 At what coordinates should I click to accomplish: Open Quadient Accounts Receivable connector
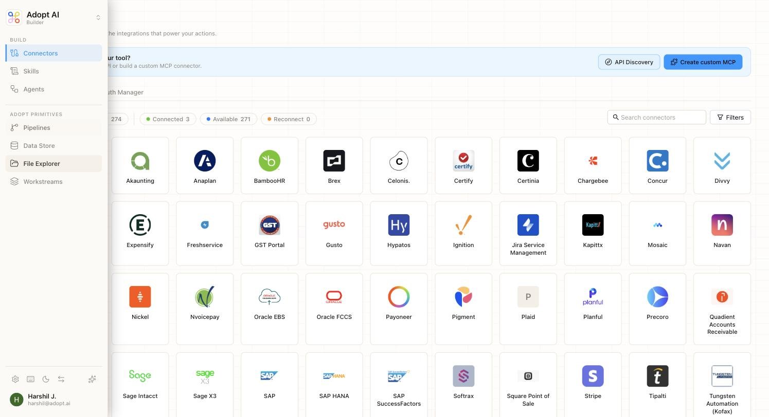(722, 309)
